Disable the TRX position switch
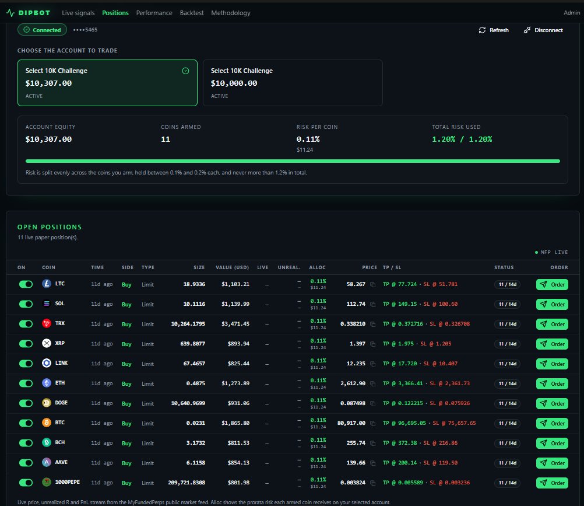584x506 pixels. coord(26,324)
